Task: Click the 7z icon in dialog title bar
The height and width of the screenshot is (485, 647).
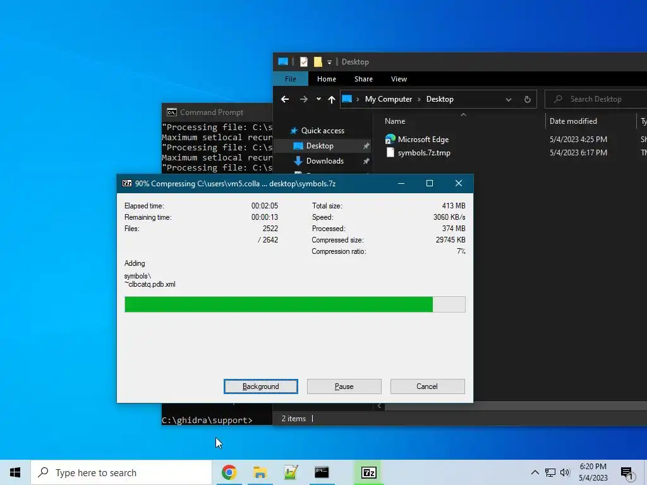Action: tap(127, 184)
